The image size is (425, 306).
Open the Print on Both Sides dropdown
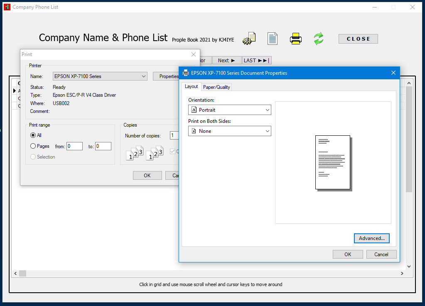(x=230, y=131)
